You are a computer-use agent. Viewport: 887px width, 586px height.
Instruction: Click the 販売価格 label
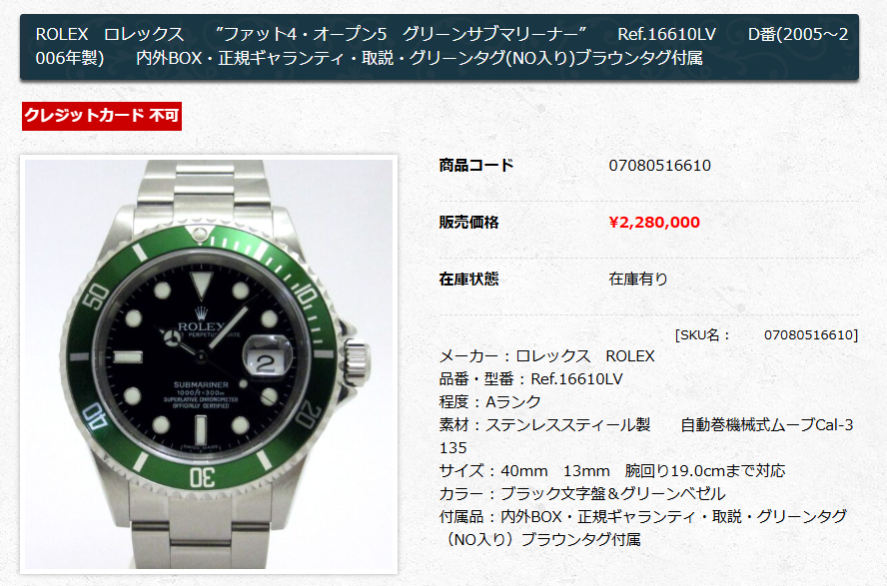click(468, 222)
